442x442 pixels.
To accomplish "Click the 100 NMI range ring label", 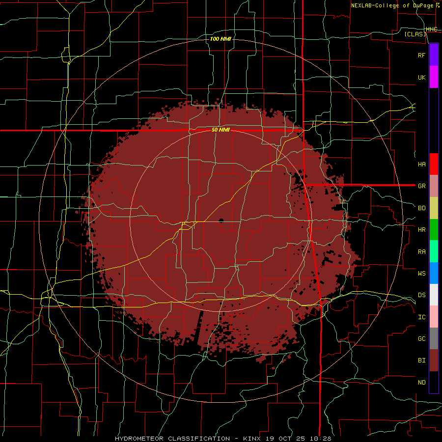I will click(221, 39).
